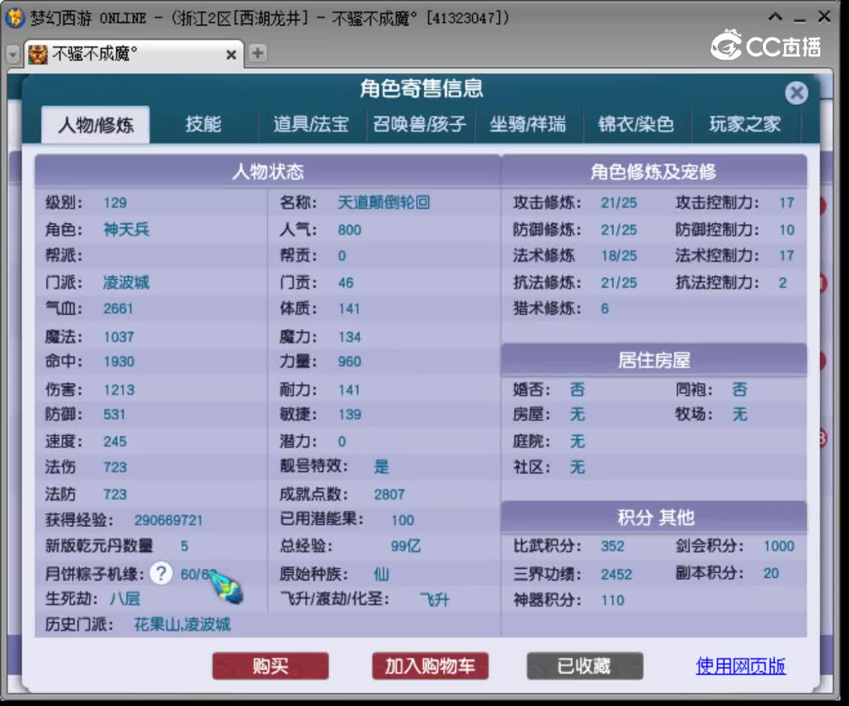Screen dimensions: 849x706
Task: Click 积分 其他 section header
Action: coord(655,518)
